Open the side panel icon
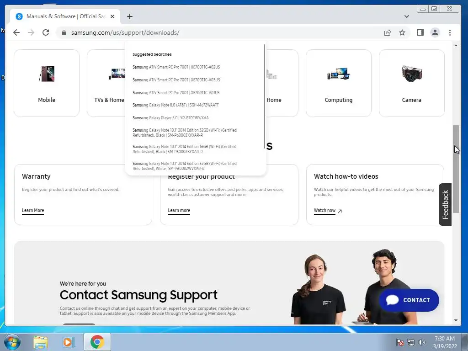Image resolution: width=468 pixels, height=351 pixels. point(420,32)
